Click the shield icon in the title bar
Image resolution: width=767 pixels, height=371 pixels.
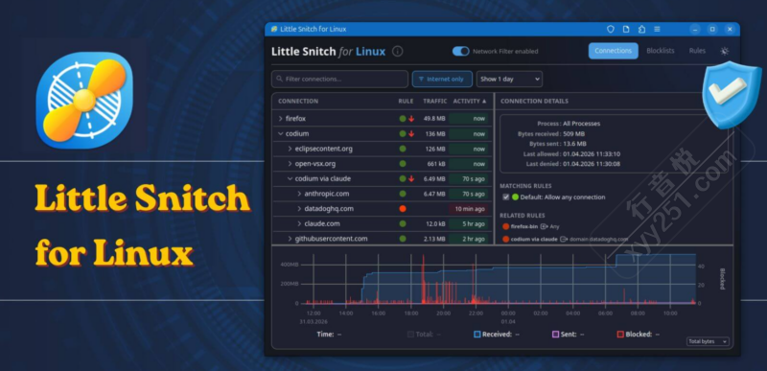tap(611, 30)
